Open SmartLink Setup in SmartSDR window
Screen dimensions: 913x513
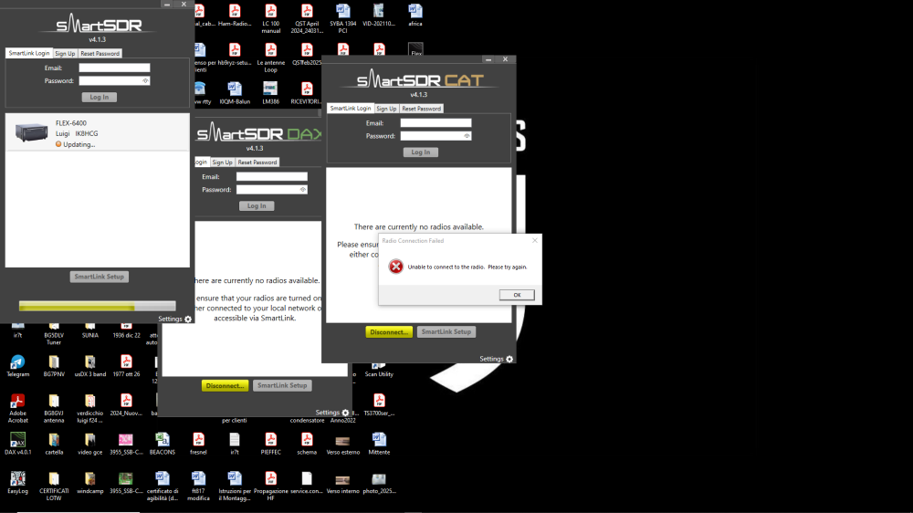pos(99,277)
